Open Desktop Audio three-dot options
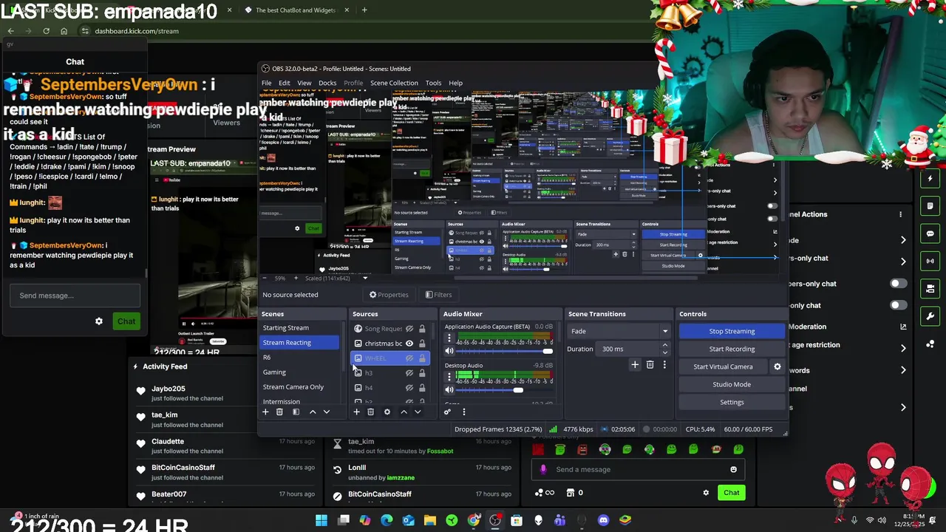 tap(449, 377)
